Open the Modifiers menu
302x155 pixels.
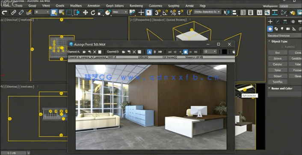76,6
